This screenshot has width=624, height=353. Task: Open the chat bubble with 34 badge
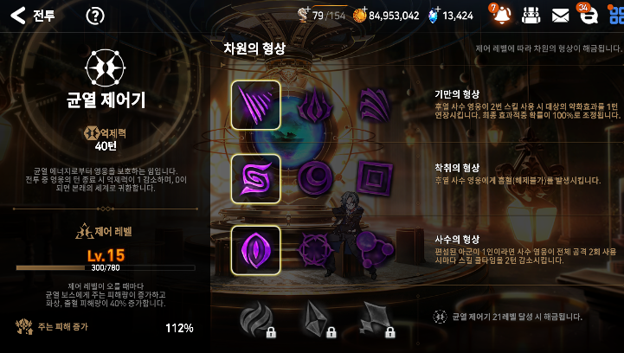[588, 15]
